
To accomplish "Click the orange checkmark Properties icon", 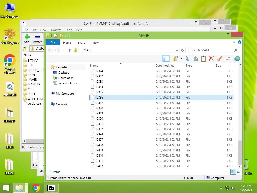I will 219,58.
